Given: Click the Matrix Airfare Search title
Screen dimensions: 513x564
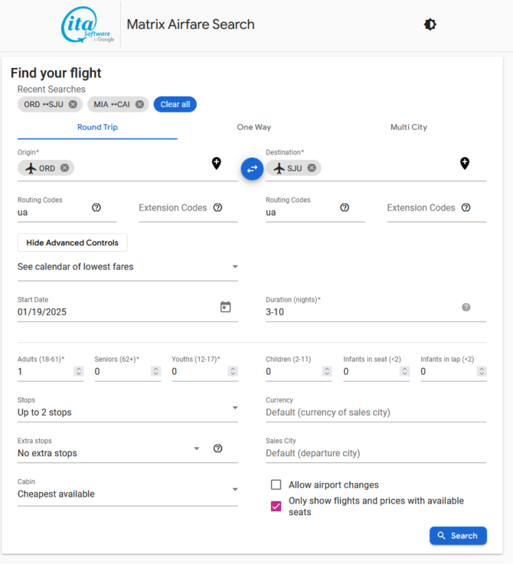Looking at the screenshot, I should [191, 24].
